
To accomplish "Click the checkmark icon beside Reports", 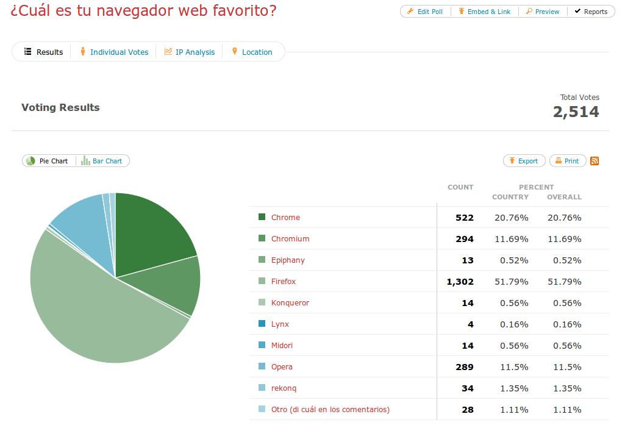I will pyautogui.click(x=577, y=12).
